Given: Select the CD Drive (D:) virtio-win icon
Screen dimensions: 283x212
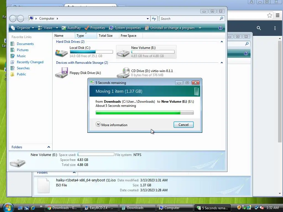Looking at the screenshot, I should pos(123,73).
